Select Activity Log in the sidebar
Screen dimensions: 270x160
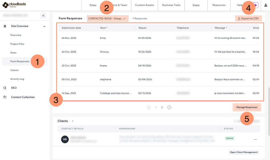coord(17,79)
